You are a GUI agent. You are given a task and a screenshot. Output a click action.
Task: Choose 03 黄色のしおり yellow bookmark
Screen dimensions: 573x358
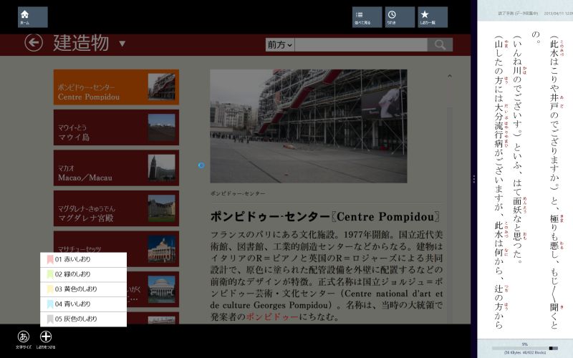[83, 289]
